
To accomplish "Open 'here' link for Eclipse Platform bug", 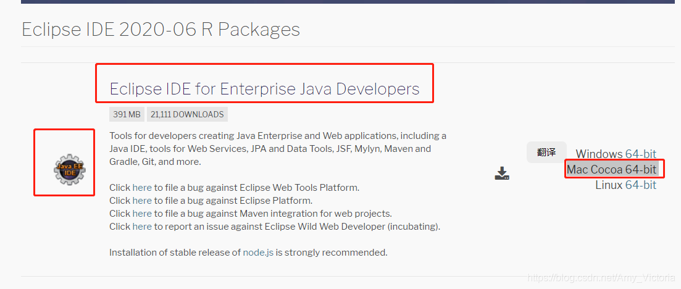I will point(142,201).
